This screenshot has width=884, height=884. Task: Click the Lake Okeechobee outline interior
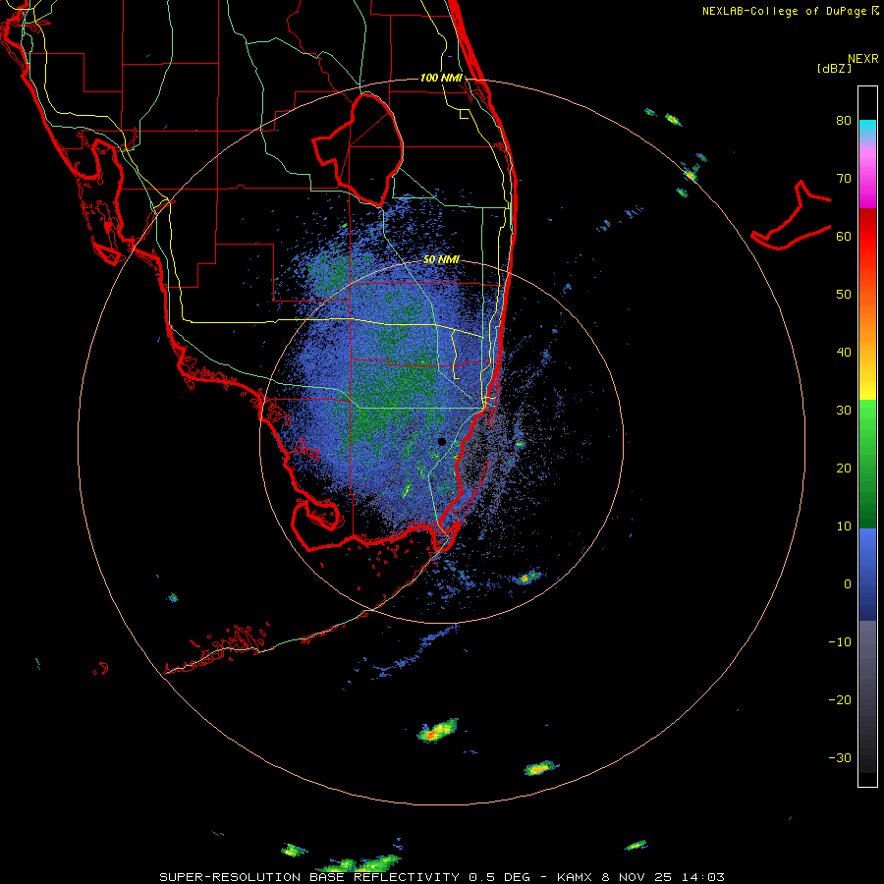(371, 149)
